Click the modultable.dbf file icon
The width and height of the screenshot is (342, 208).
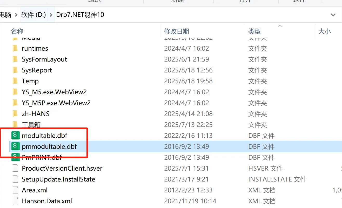pyautogui.click(x=15, y=135)
